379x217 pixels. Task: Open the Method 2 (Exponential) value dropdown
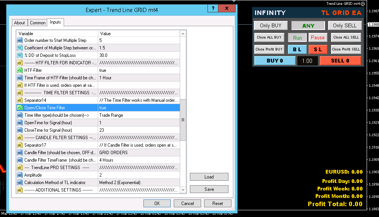click(139, 183)
